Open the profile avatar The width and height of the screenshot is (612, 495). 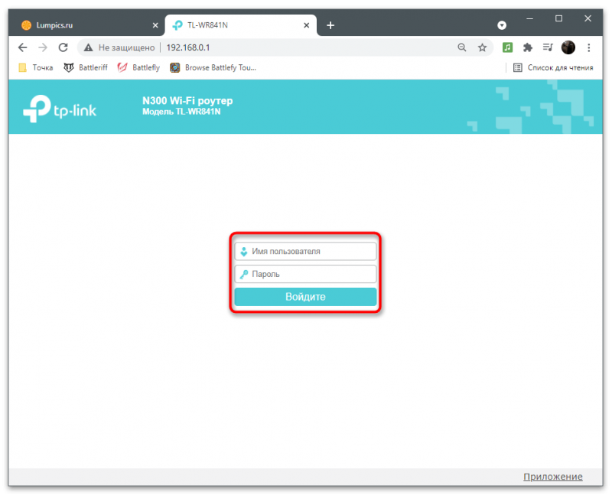(x=568, y=47)
